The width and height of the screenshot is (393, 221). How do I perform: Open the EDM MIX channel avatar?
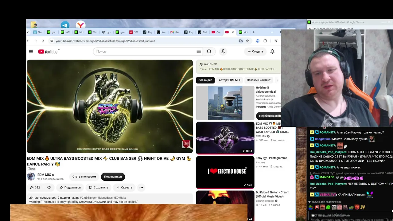coord(31,176)
